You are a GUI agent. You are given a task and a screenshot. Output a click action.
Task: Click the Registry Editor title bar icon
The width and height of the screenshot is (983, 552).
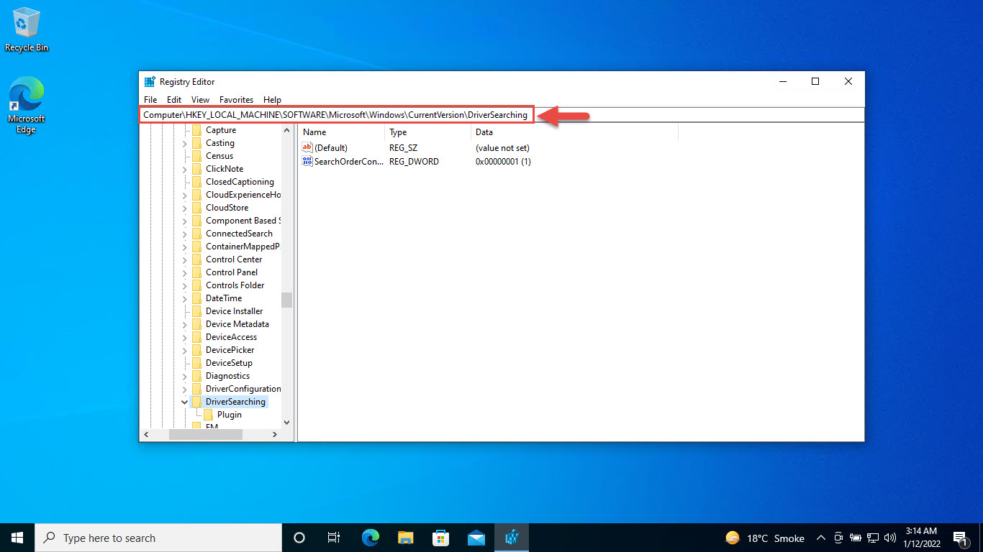tap(150, 82)
